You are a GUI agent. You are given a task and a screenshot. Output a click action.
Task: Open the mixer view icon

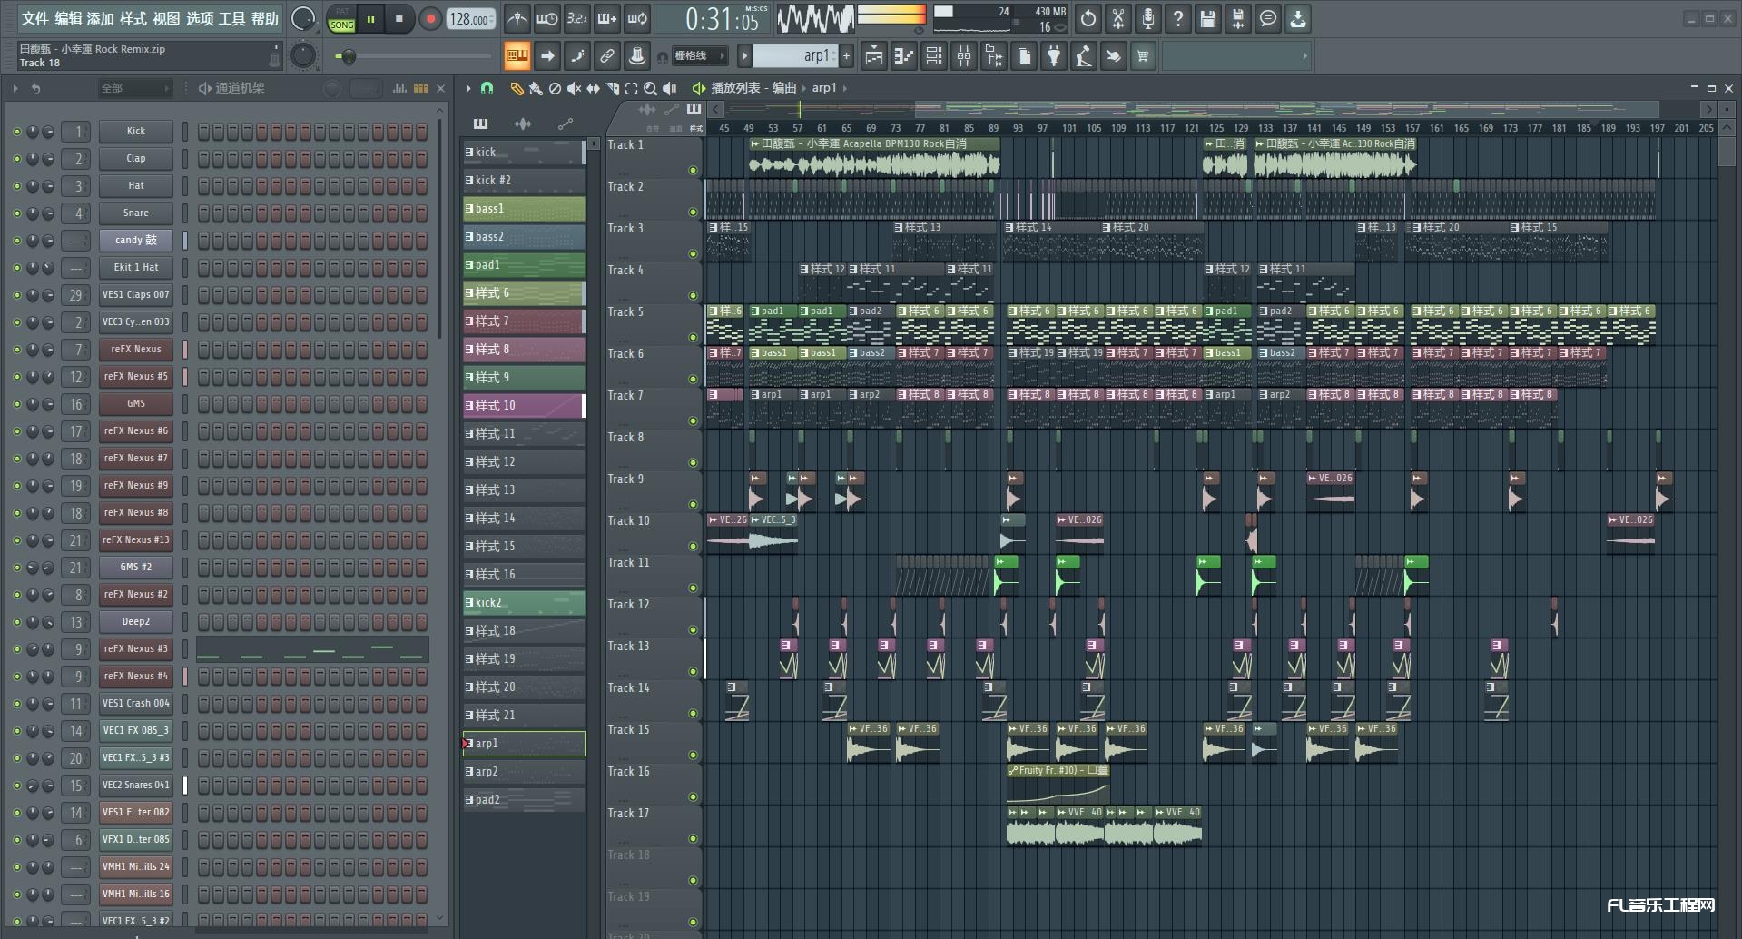tap(964, 56)
